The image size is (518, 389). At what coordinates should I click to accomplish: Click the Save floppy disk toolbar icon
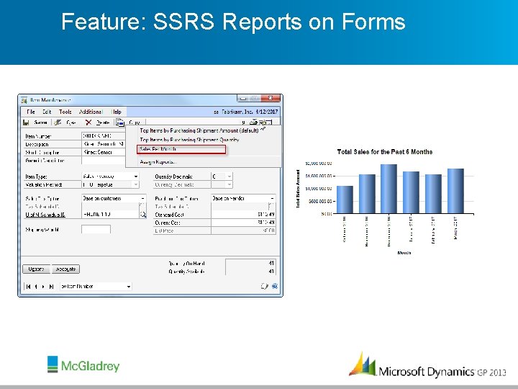point(26,122)
